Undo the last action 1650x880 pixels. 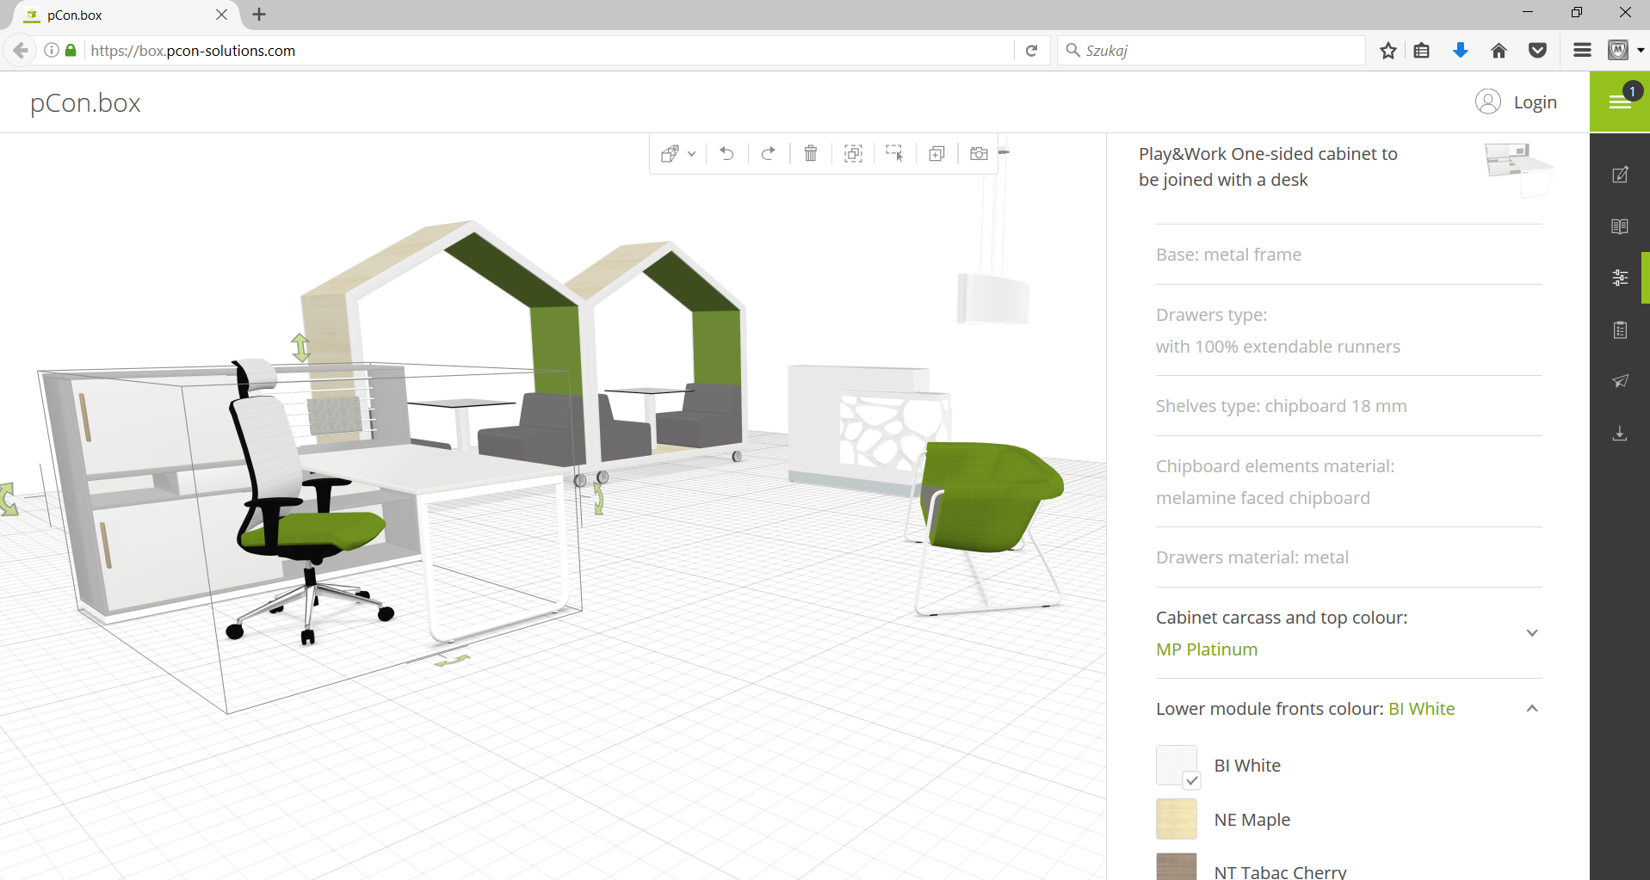click(x=726, y=154)
